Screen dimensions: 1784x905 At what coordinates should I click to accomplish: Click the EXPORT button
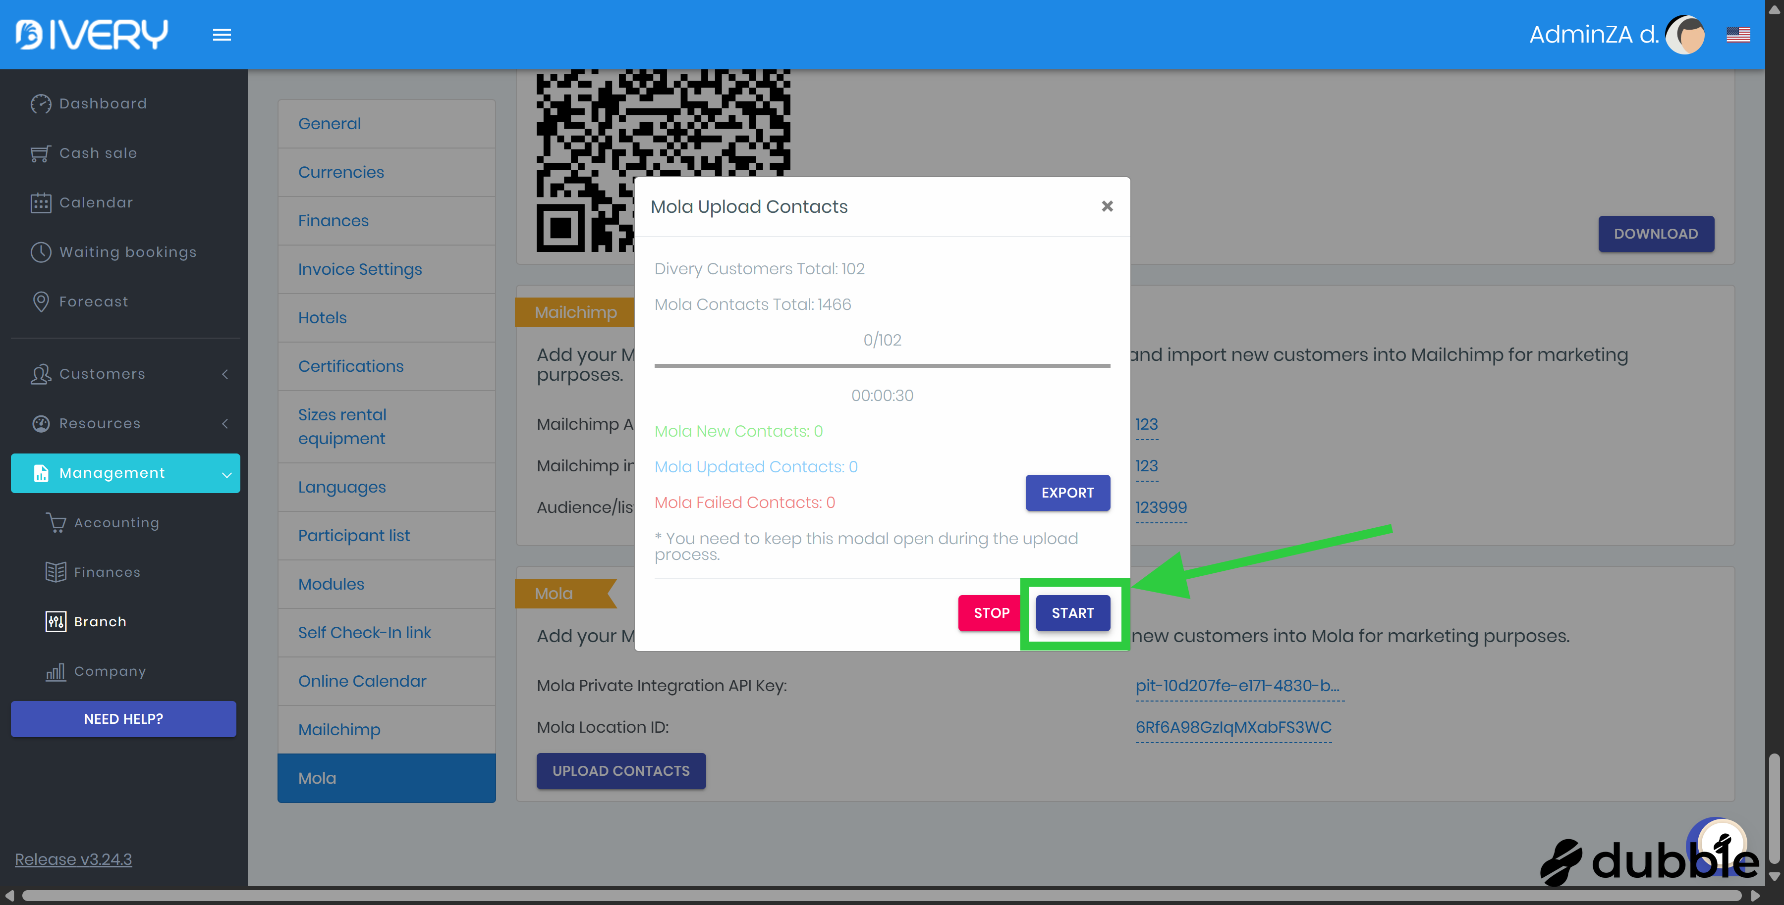(1067, 493)
